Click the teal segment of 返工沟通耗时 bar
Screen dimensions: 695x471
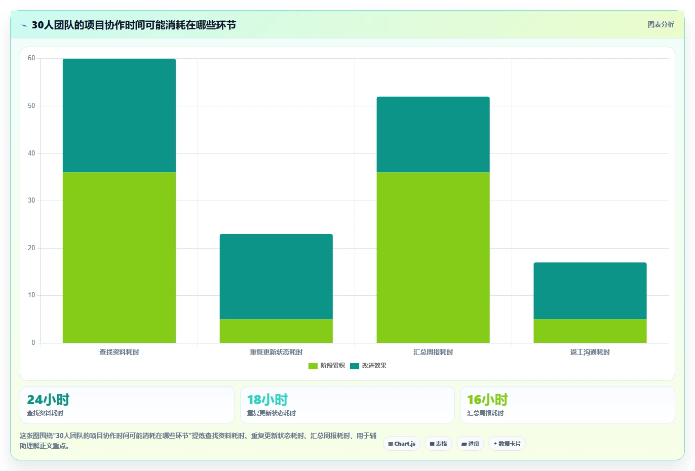pyautogui.click(x=590, y=291)
